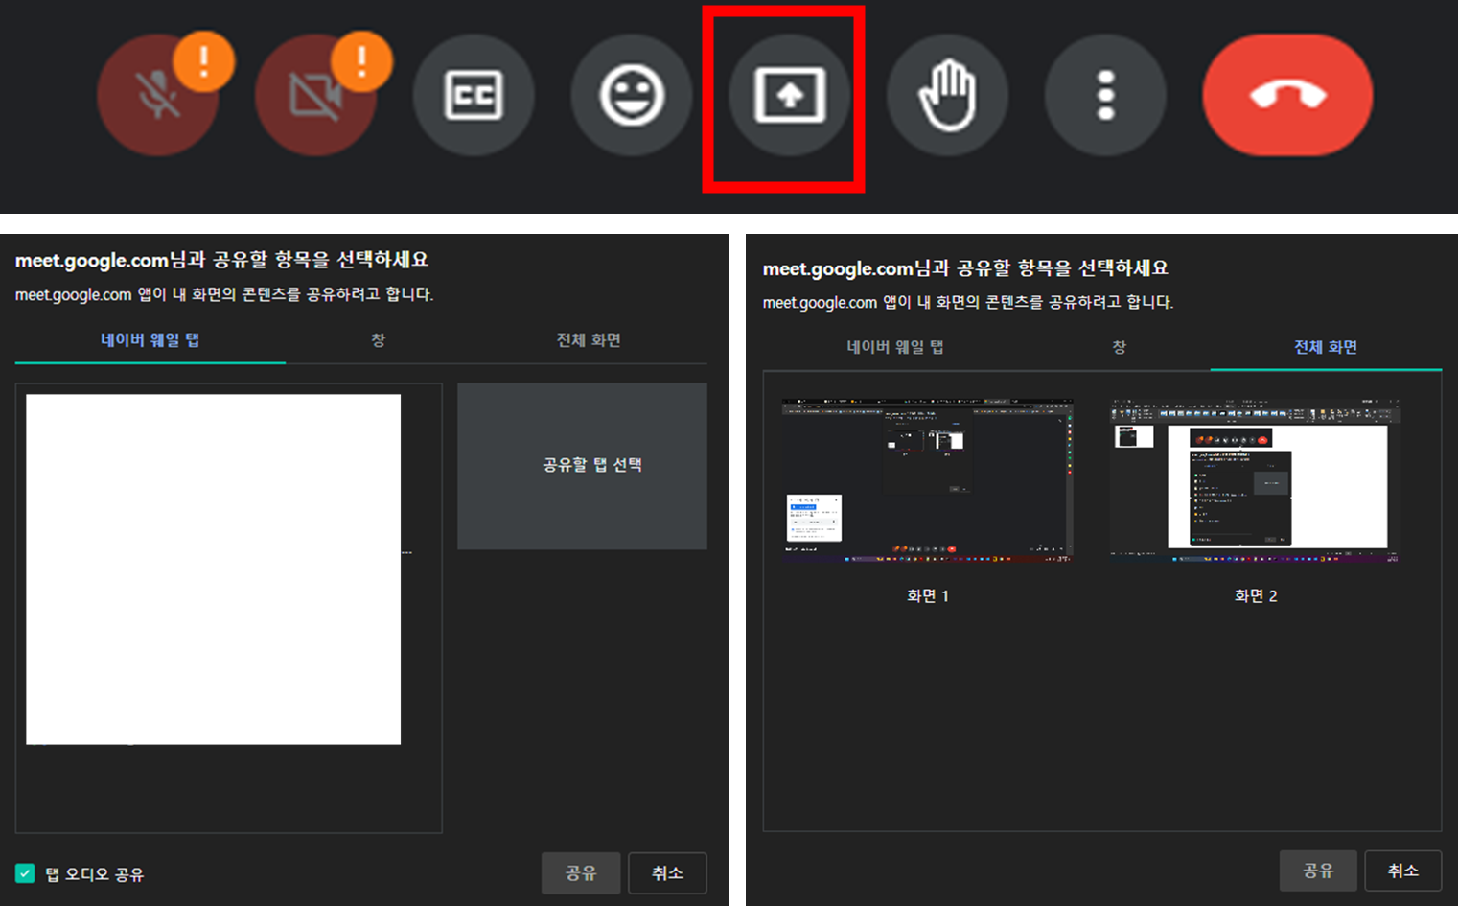The image size is (1458, 906).
Task: Open the reactions emoji panel
Action: click(x=632, y=96)
